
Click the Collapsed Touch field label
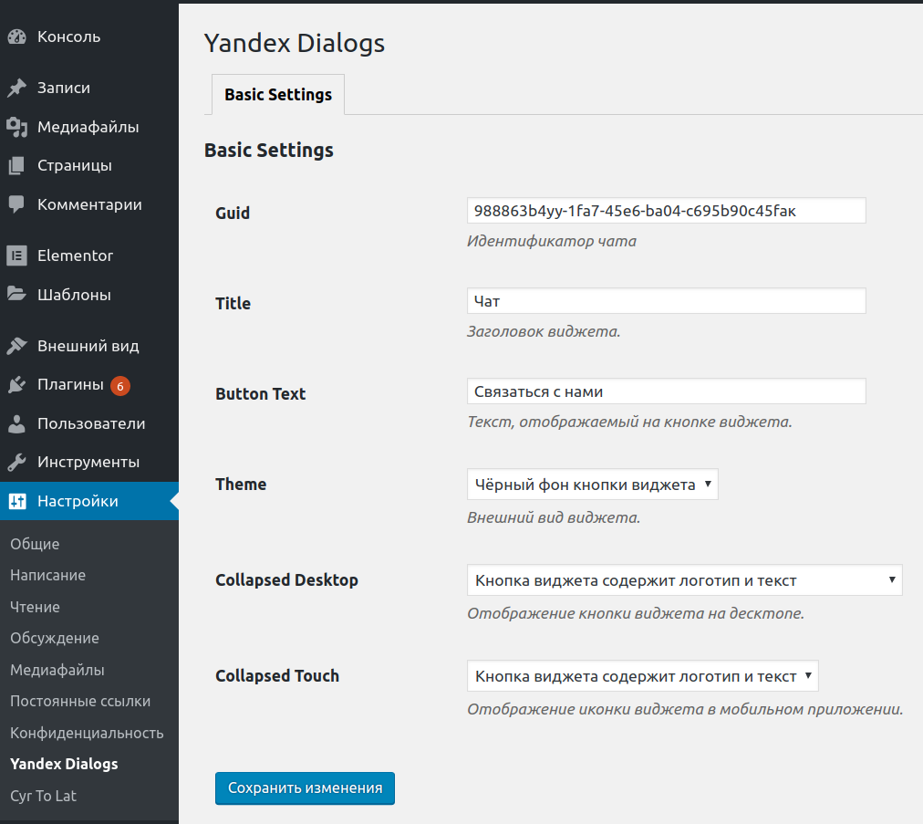[277, 676]
